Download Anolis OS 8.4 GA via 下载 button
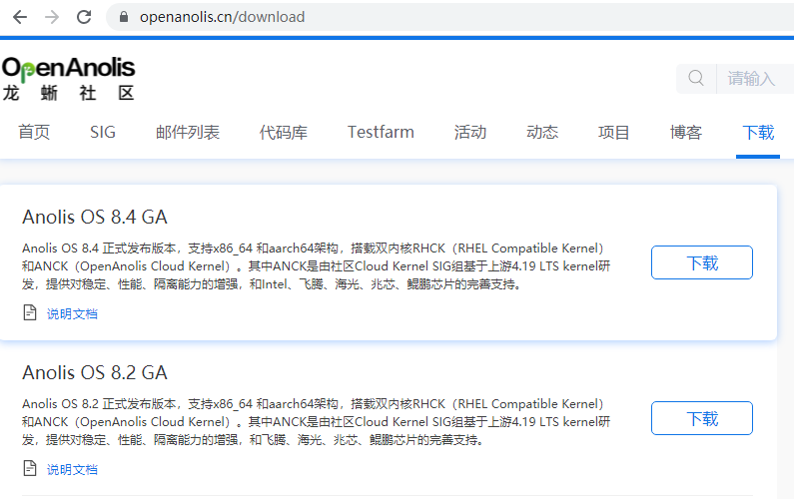 click(x=702, y=262)
